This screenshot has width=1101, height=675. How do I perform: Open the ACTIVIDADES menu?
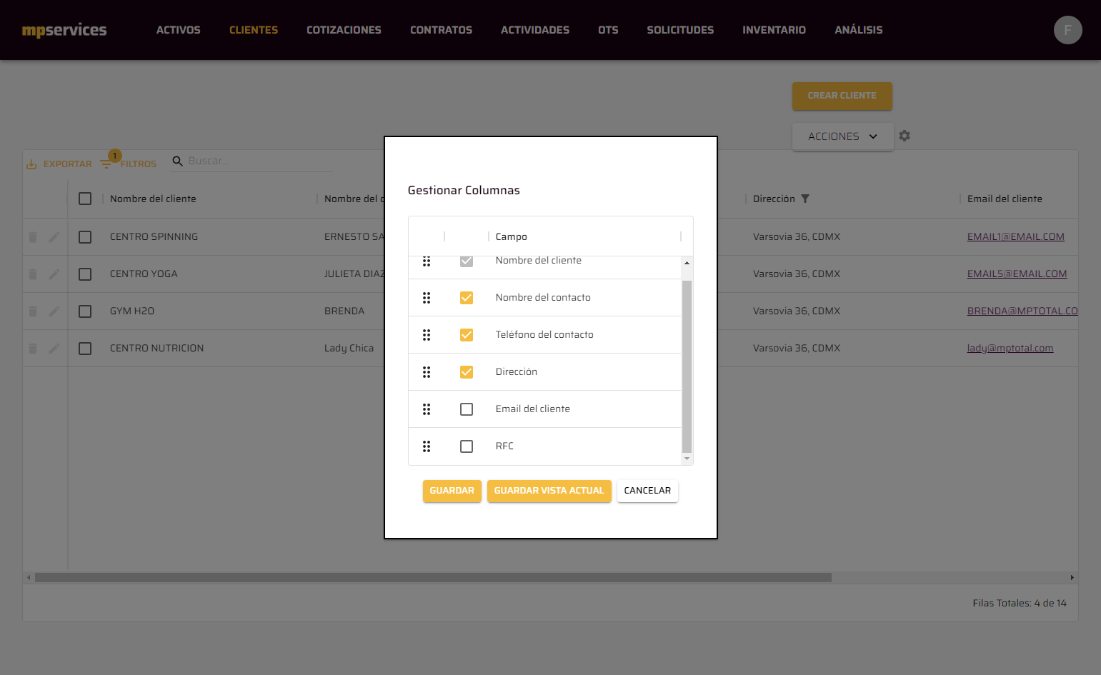(535, 30)
